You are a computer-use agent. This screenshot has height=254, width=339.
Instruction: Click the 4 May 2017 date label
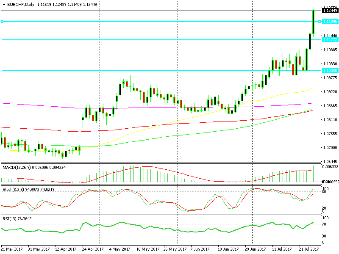tap(120, 249)
